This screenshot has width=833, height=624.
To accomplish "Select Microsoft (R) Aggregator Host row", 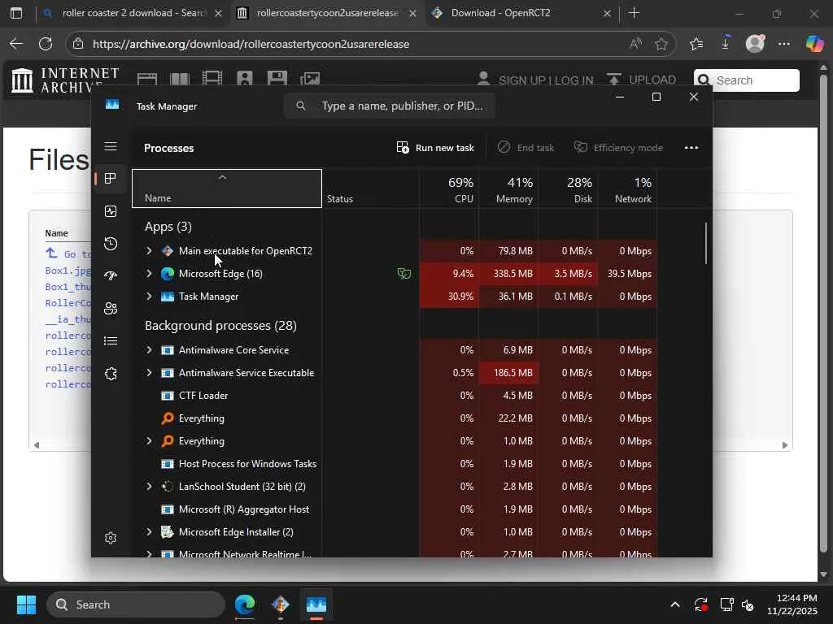I will click(395, 509).
